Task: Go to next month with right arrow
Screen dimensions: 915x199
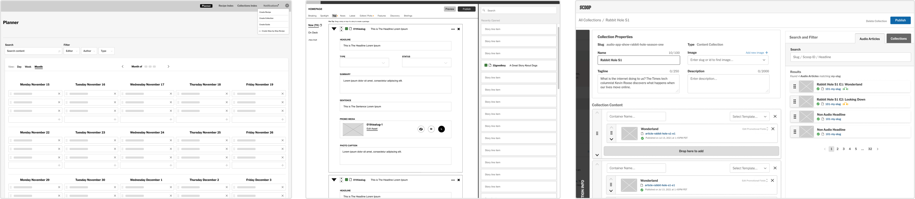Action: click(168, 66)
